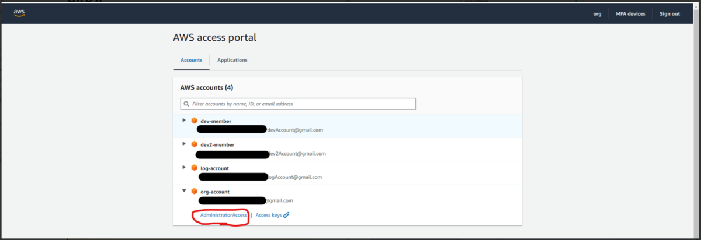701x240 pixels.
Task: Expand the dev2-member account row
Action: click(184, 144)
